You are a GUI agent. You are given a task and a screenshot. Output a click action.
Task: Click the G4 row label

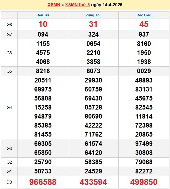(9, 108)
